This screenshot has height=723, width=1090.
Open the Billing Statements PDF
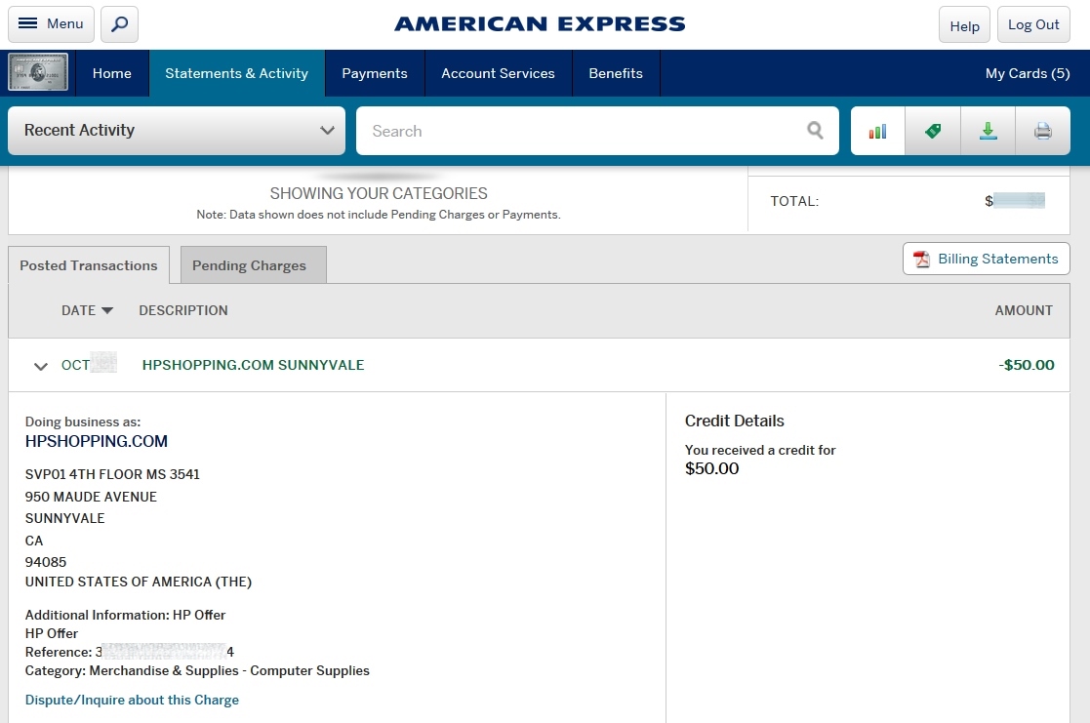pos(986,259)
